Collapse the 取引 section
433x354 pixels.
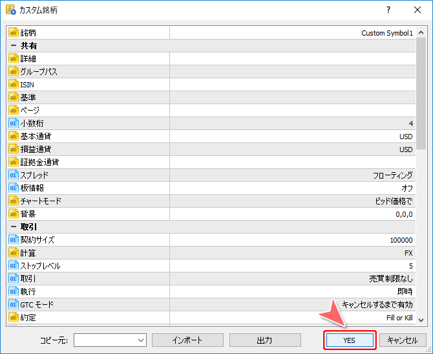[x=13, y=227]
